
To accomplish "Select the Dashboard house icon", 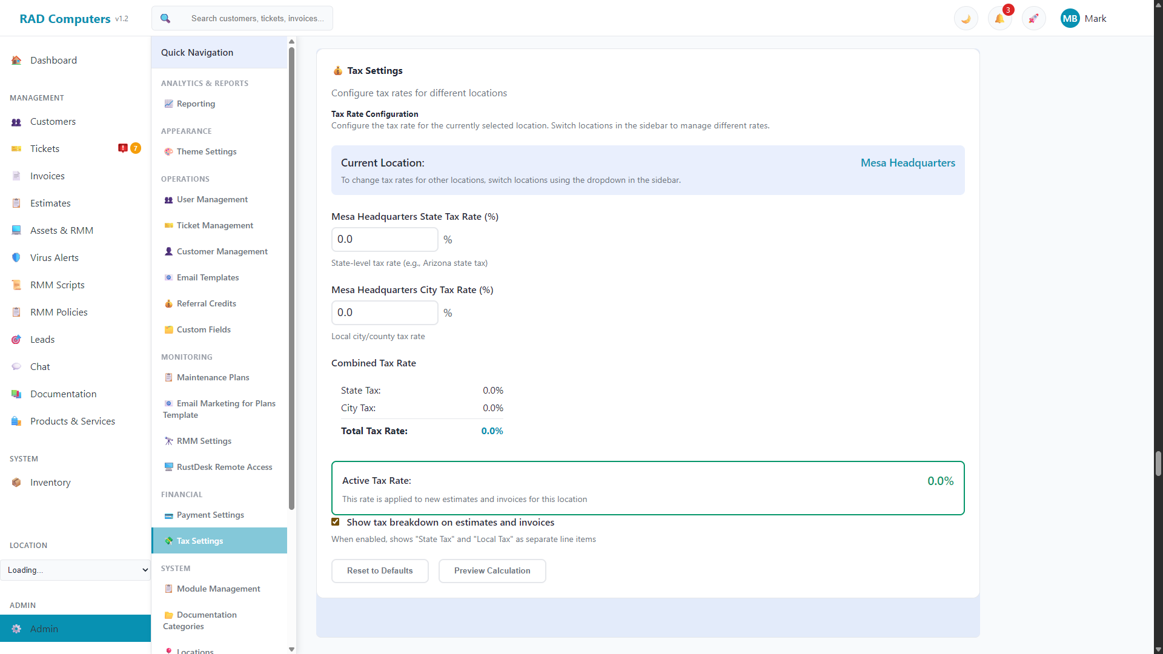I will [16, 60].
